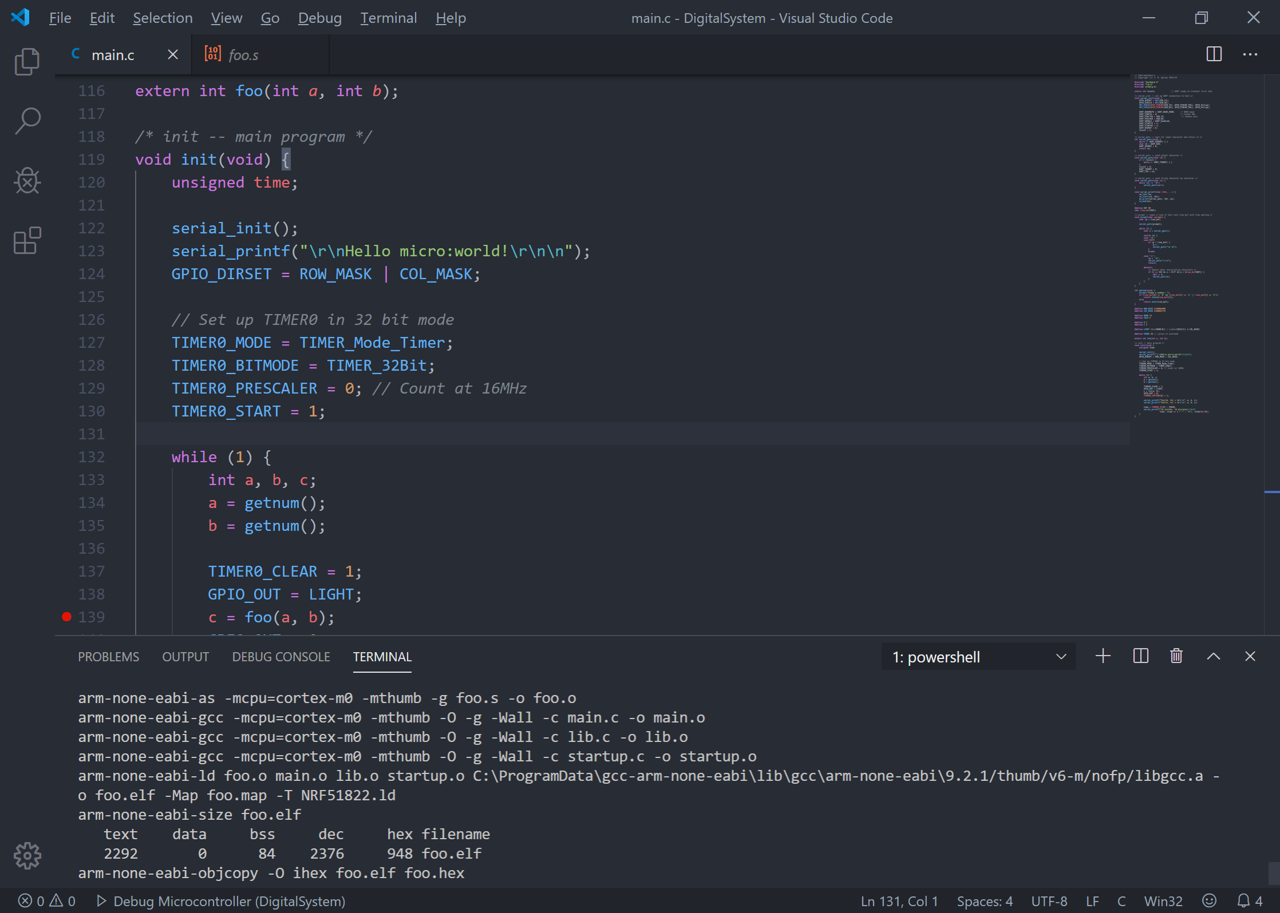Click line number 132 in the gutter
The height and width of the screenshot is (913, 1280).
coord(91,456)
